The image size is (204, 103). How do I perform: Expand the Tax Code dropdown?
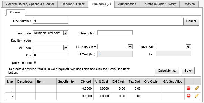[188, 47]
